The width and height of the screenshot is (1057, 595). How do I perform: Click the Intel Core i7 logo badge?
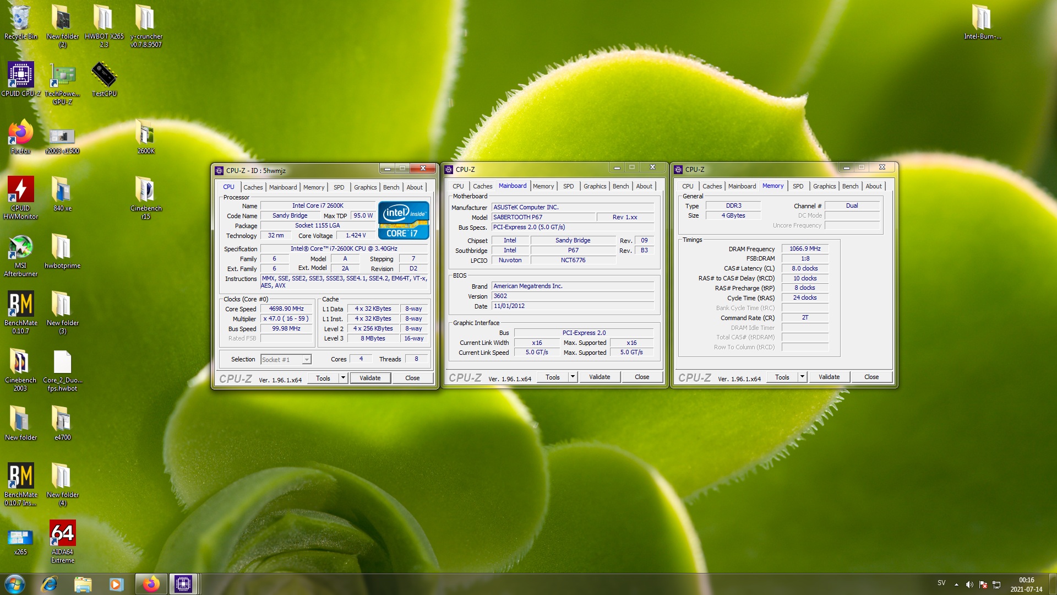click(404, 220)
